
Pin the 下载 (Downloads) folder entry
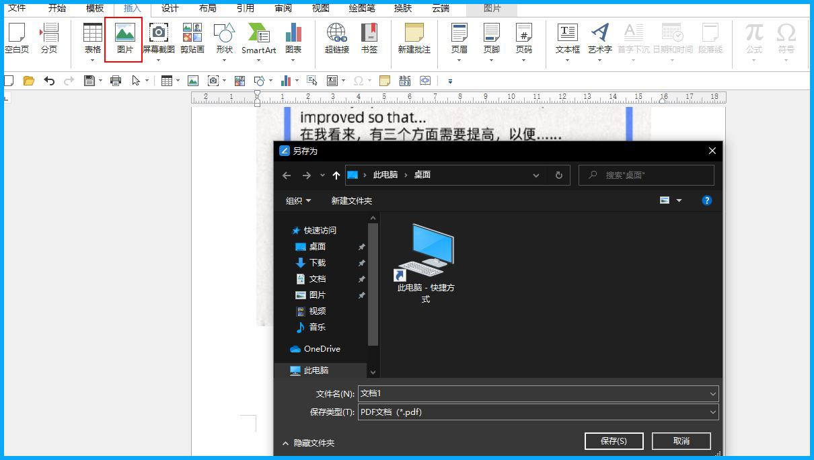tap(361, 263)
